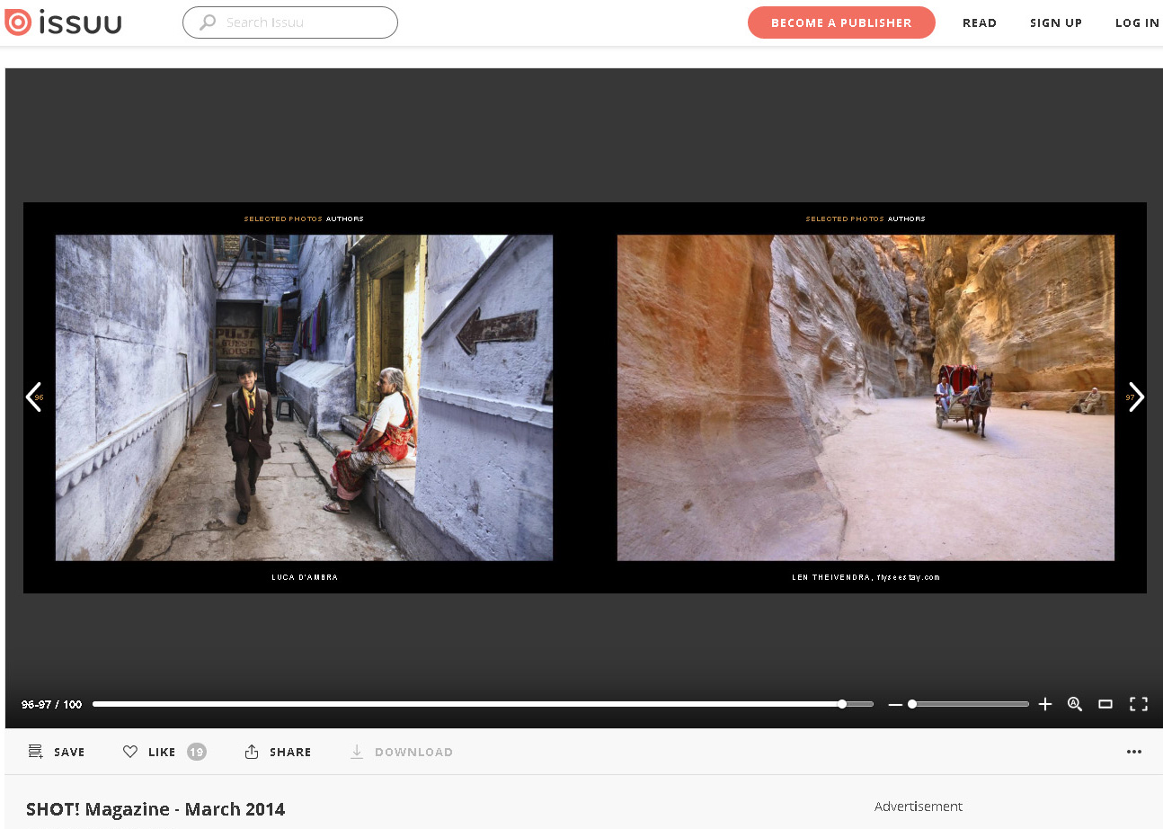
Task: Advance to the next page arrow
Action: click(x=1136, y=397)
